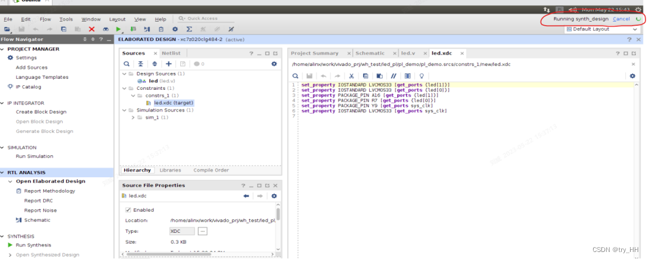Open the Default Layout dropdown
Image resolution: width=647 pixels, height=259 pixels.
coord(601,29)
